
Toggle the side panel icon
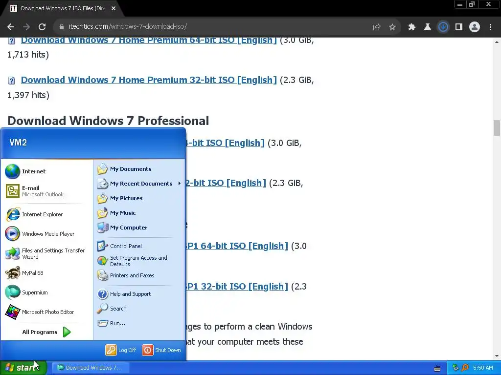(x=459, y=27)
